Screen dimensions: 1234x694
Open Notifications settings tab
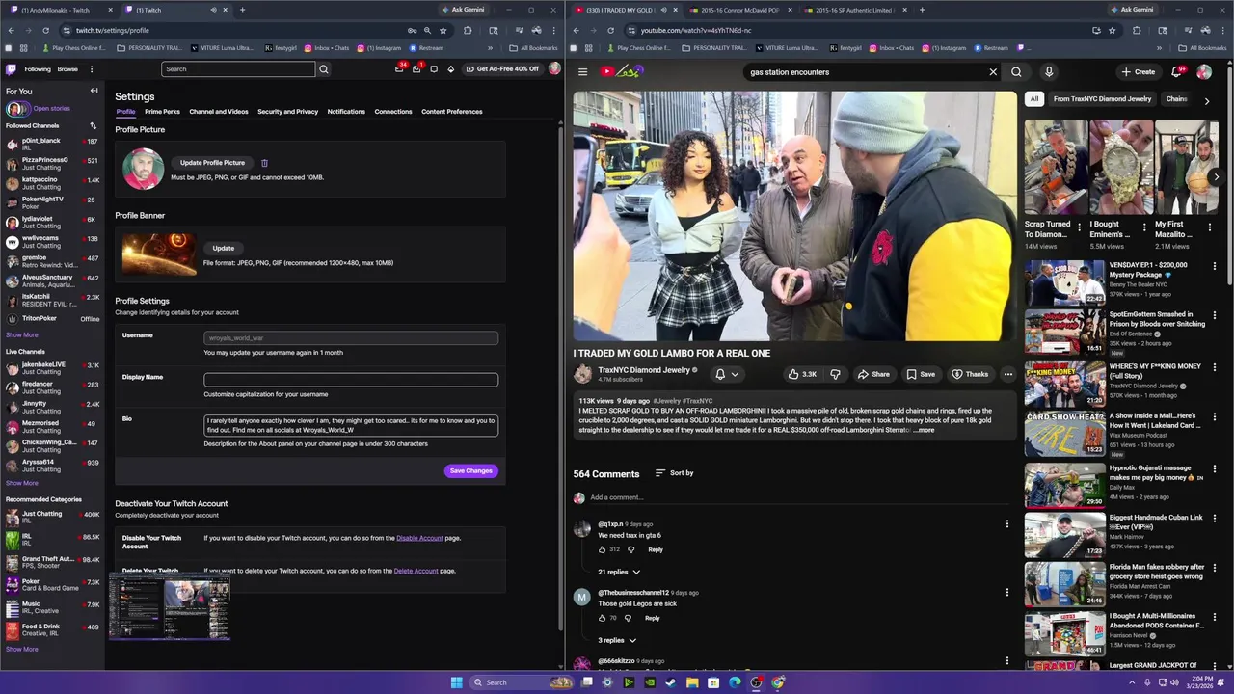[346, 112]
